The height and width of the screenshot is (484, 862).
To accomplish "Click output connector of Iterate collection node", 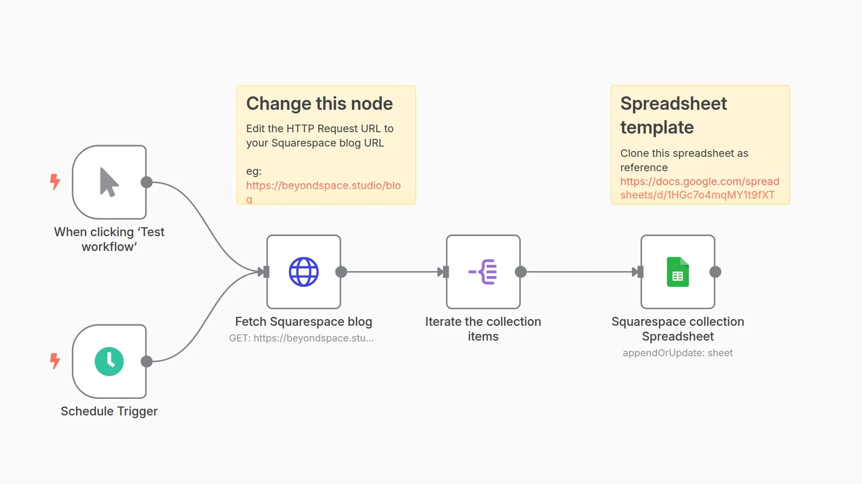I will (x=521, y=272).
